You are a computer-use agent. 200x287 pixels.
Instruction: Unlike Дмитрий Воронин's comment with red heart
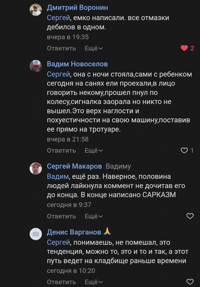tap(184, 48)
